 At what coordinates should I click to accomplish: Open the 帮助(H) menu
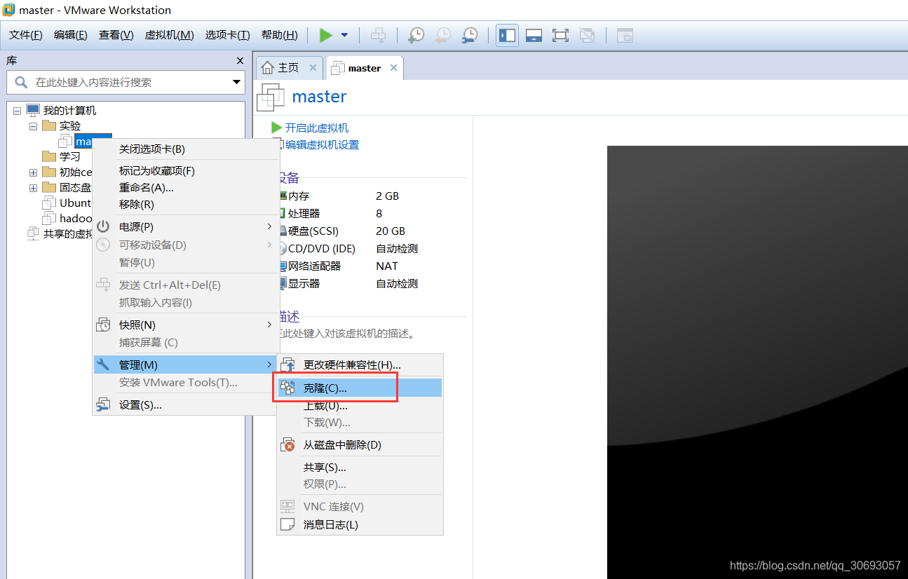280,35
